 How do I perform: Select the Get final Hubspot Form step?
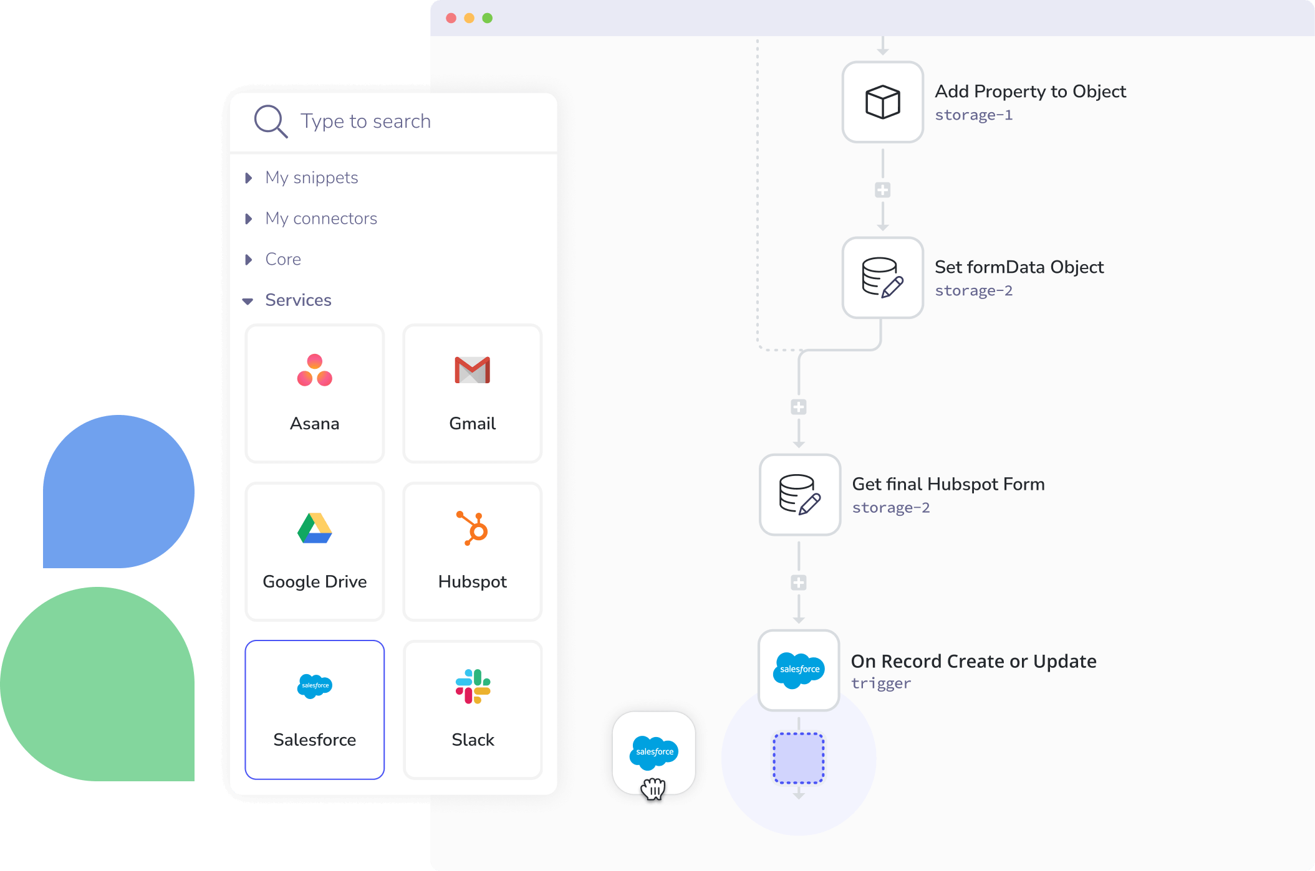tap(799, 495)
